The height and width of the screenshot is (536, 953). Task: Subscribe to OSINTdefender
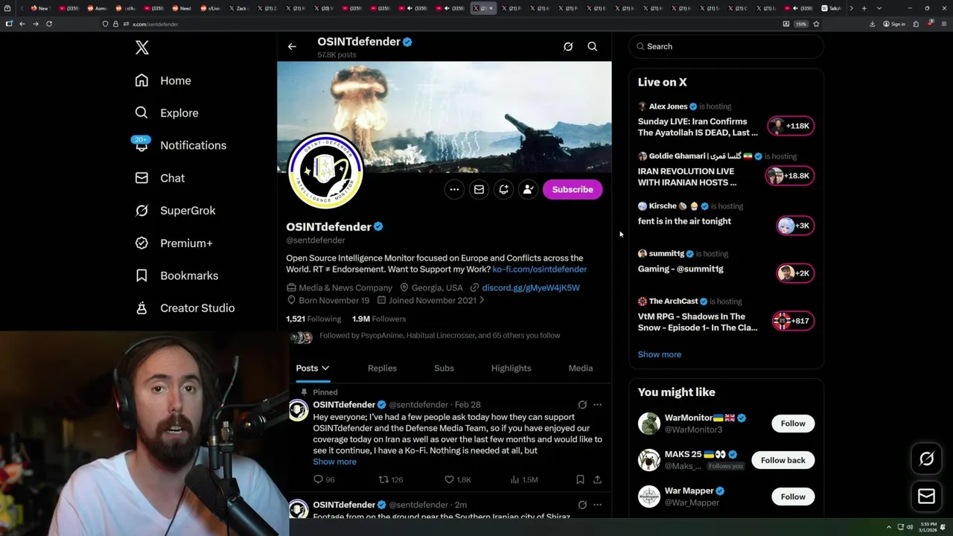coord(573,190)
